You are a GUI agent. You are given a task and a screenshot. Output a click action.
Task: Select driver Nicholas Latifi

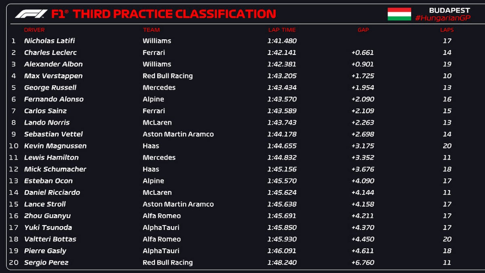click(x=49, y=41)
